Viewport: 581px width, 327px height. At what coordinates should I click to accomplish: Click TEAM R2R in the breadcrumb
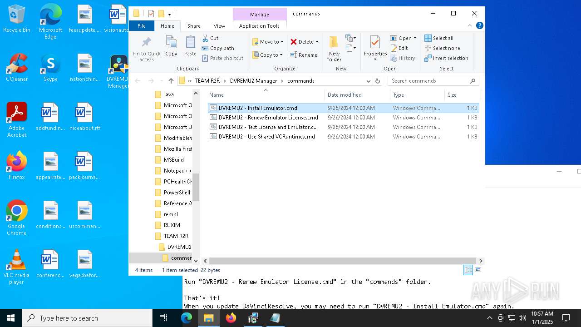(207, 81)
